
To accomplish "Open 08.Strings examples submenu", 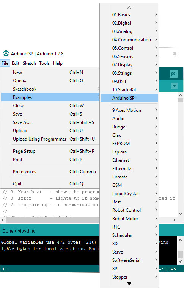I will (129, 73).
